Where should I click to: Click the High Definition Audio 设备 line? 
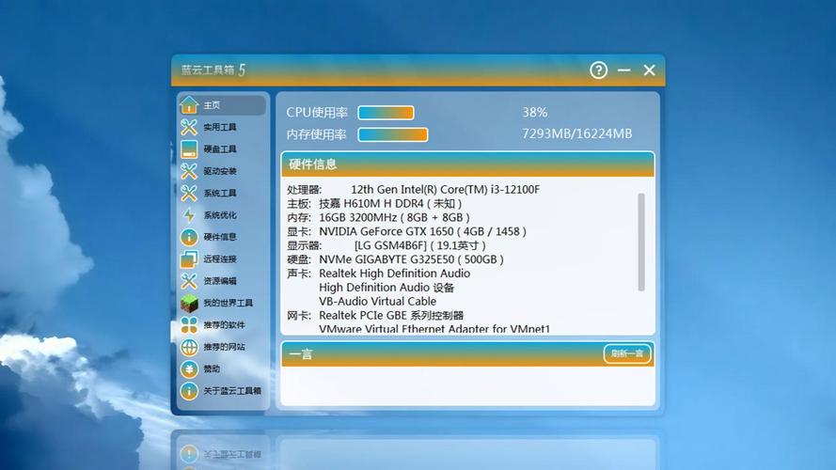(386, 288)
